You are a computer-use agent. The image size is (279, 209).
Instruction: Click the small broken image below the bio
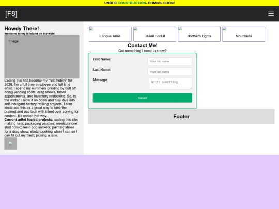point(10,143)
